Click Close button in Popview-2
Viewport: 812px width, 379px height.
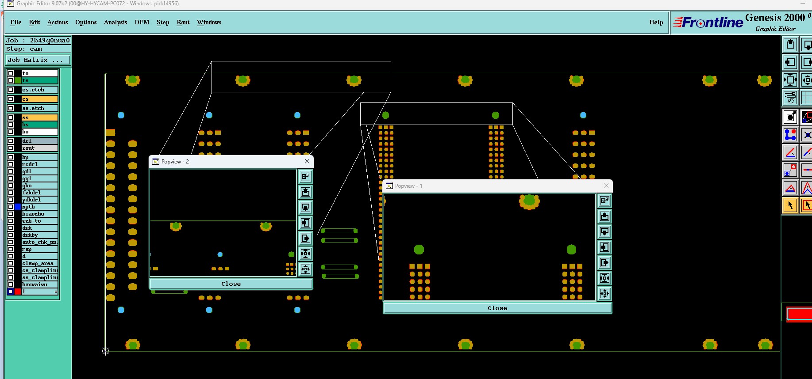tap(231, 284)
